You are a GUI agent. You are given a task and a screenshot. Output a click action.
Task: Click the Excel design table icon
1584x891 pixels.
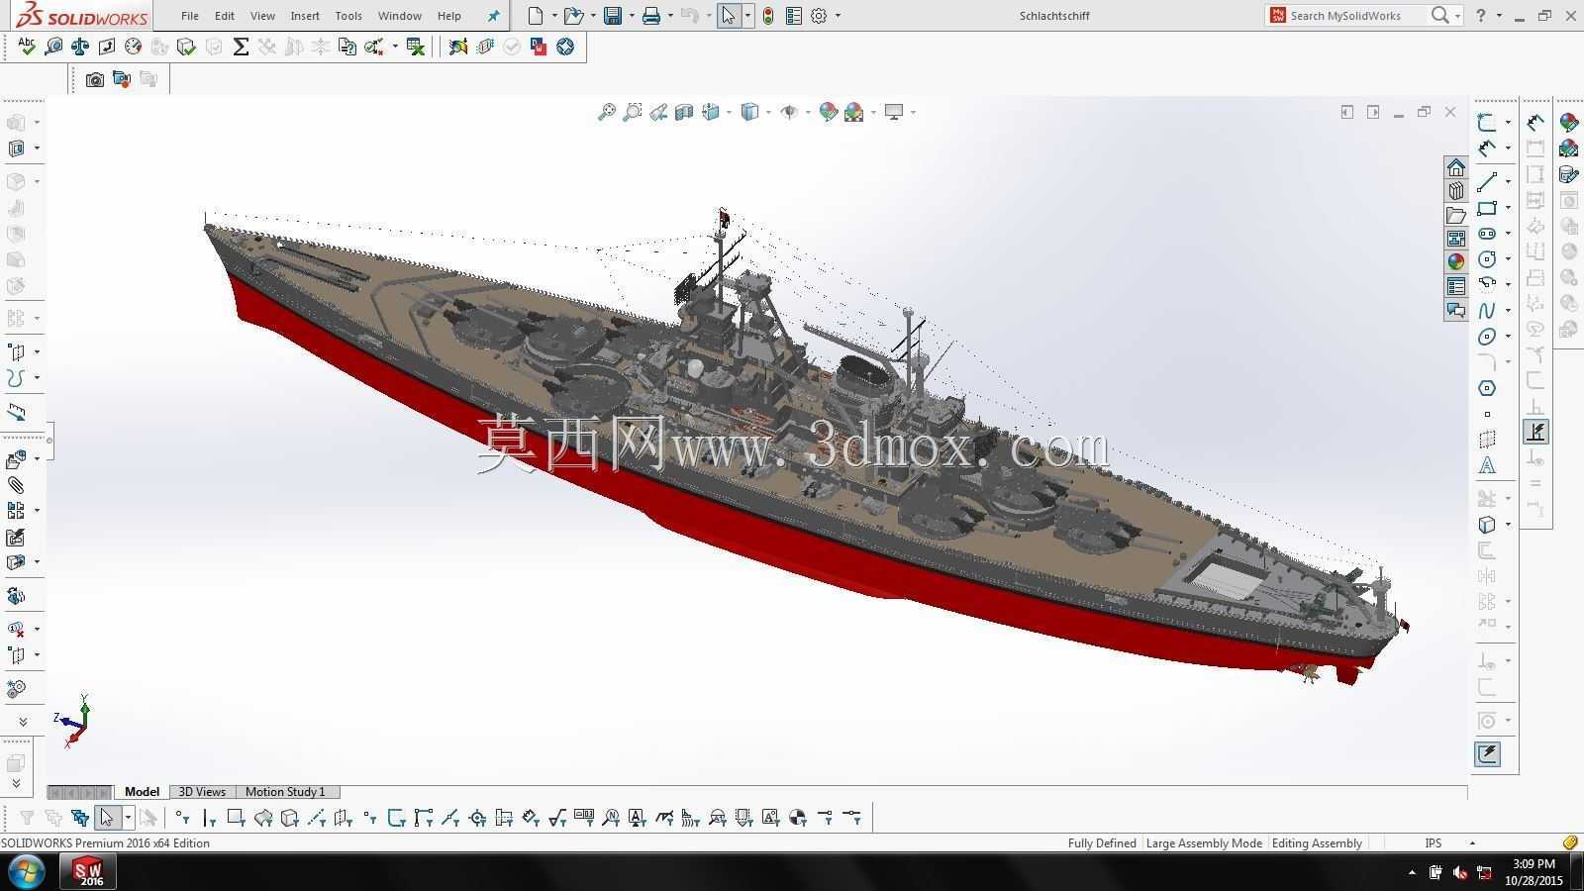(x=416, y=47)
